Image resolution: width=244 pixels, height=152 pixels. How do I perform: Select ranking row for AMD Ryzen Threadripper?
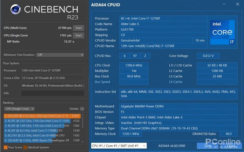point(42,140)
